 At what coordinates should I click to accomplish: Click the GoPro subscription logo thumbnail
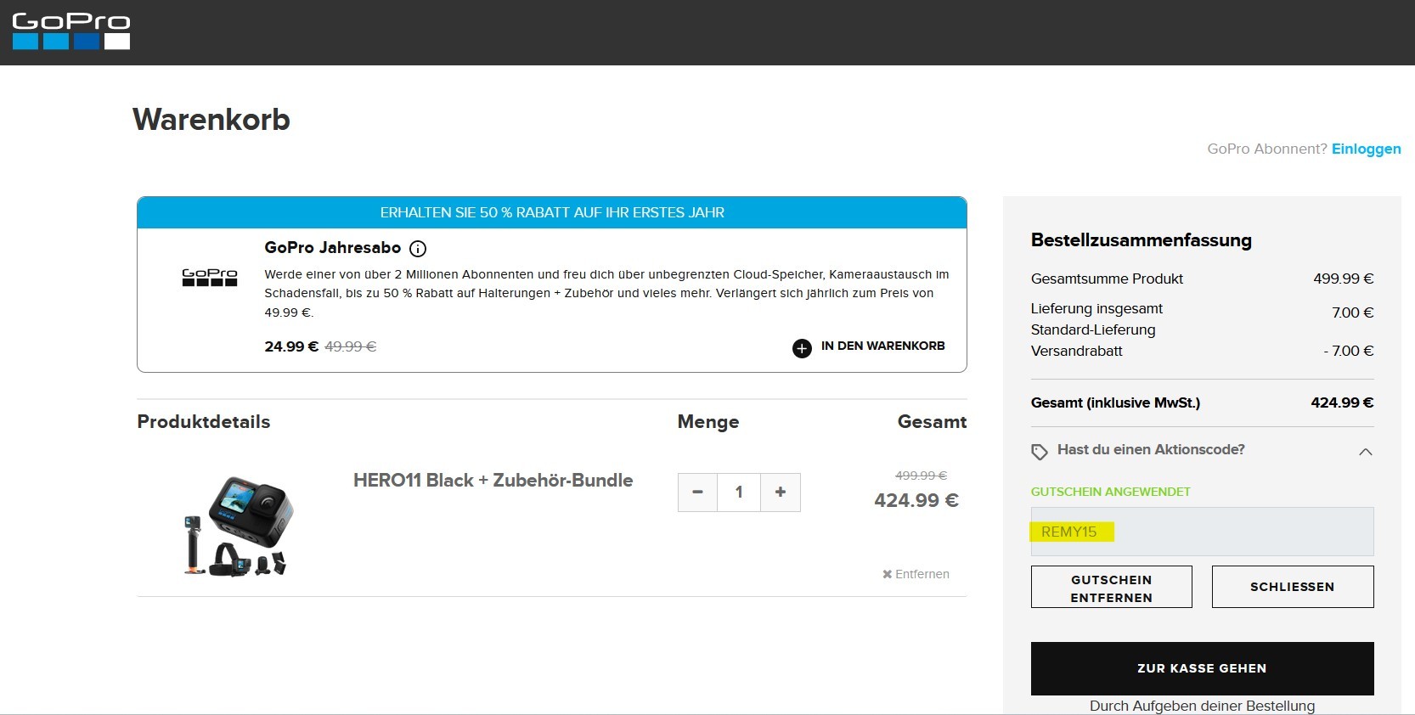point(210,278)
